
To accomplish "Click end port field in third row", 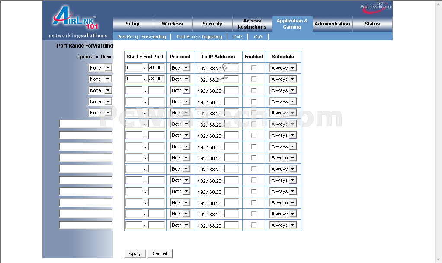I will (x=157, y=90).
